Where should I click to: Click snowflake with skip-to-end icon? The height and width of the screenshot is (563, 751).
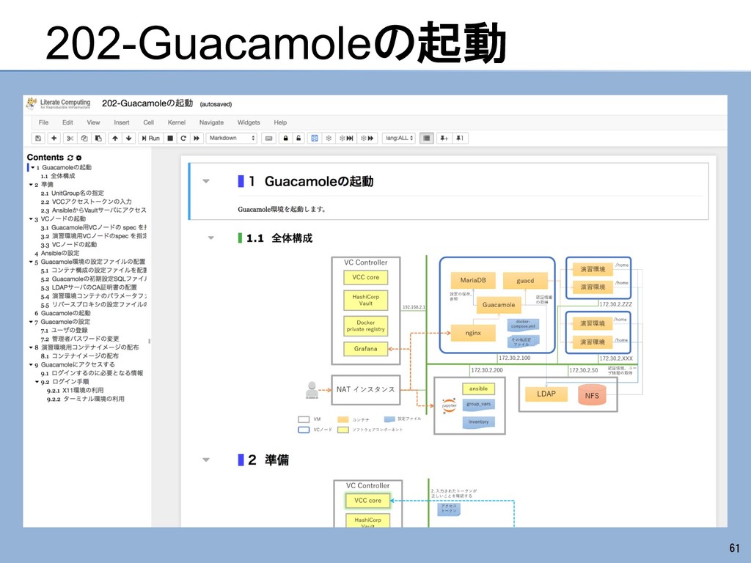tap(346, 139)
